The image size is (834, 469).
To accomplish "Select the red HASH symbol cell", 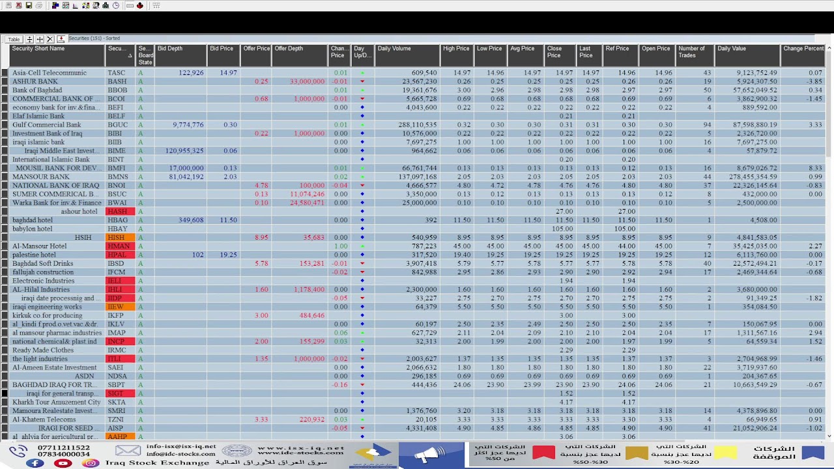I will coord(121,212).
